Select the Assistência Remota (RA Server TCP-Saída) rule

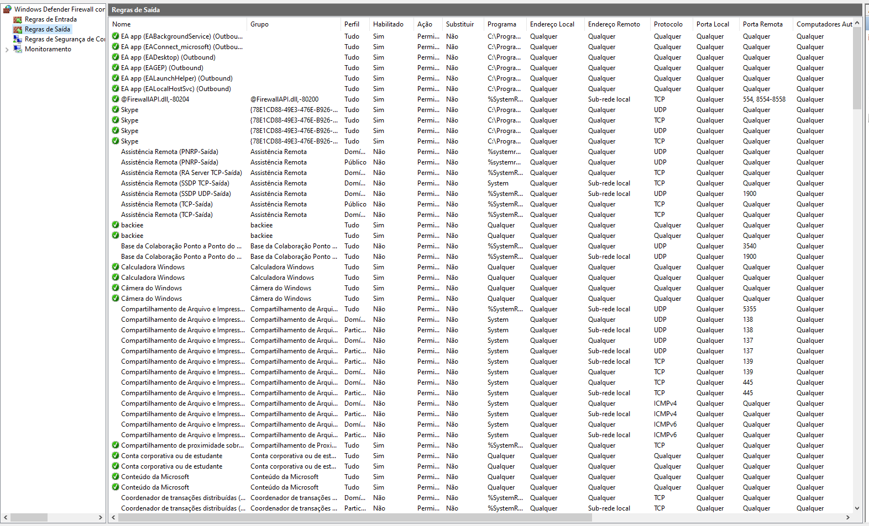click(181, 173)
